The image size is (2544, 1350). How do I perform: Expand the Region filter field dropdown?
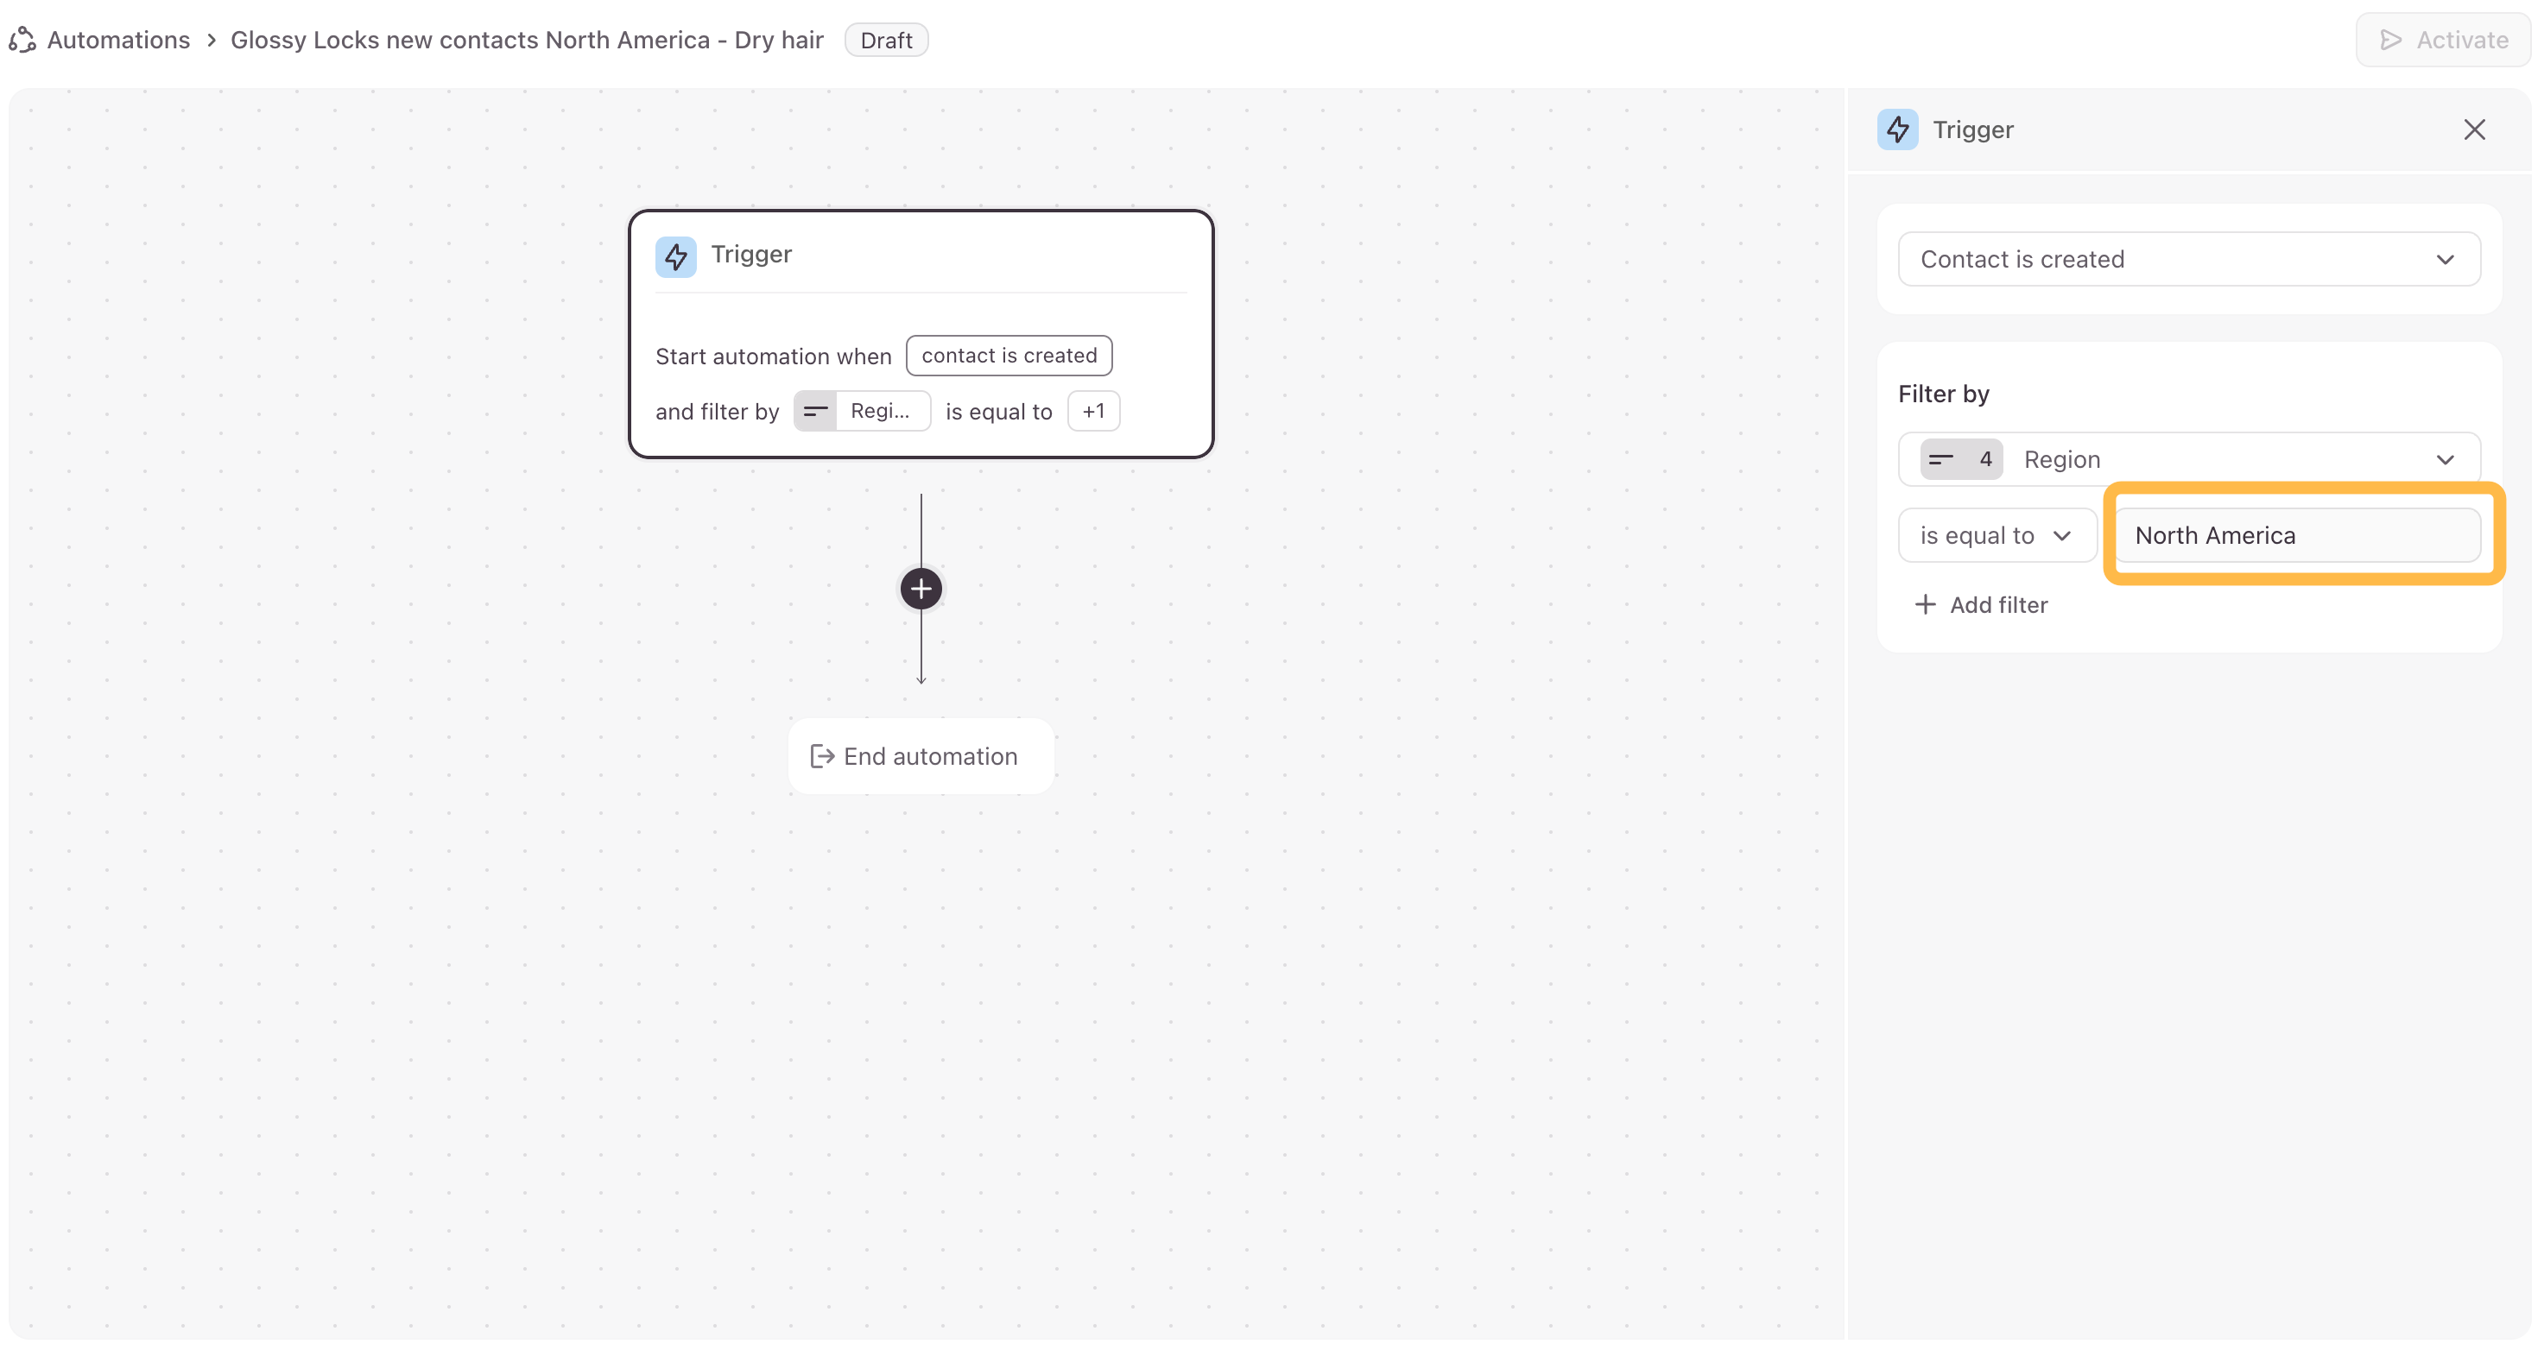2443,460
